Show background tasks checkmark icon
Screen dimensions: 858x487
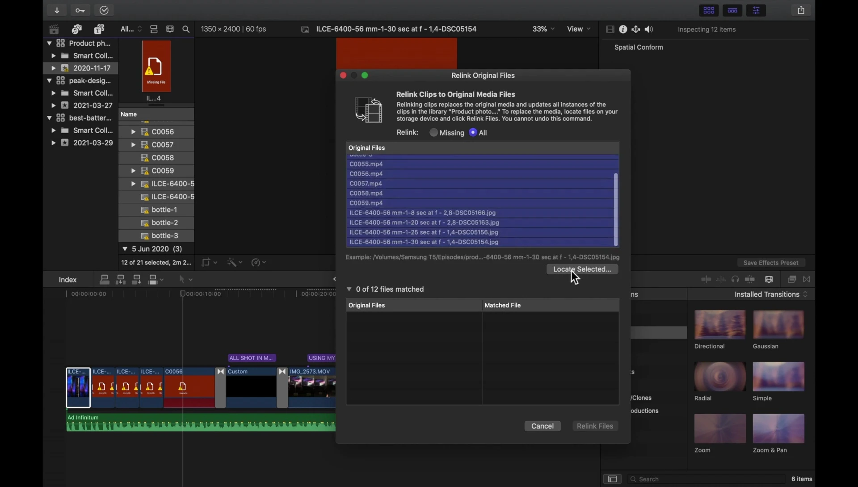pyautogui.click(x=105, y=10)
